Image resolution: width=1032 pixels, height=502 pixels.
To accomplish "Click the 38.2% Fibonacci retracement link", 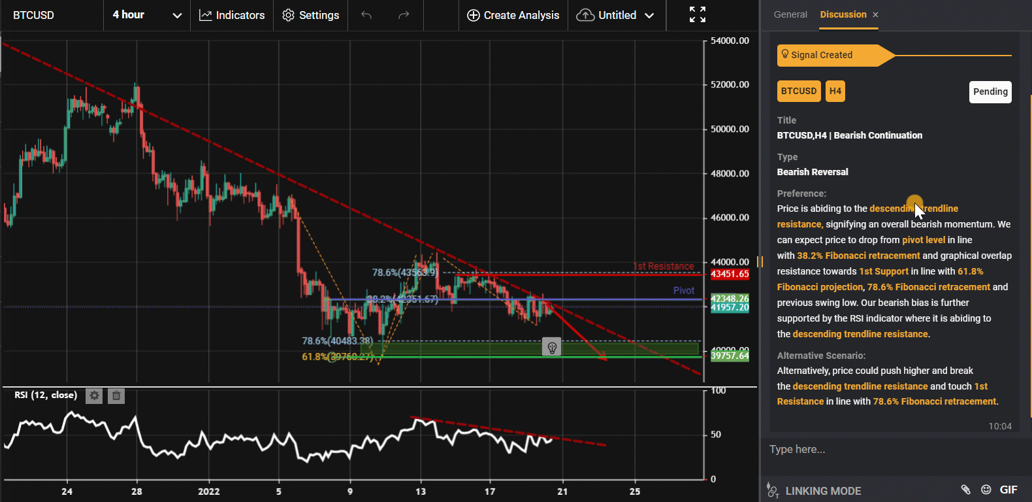I will coord(858,256).
